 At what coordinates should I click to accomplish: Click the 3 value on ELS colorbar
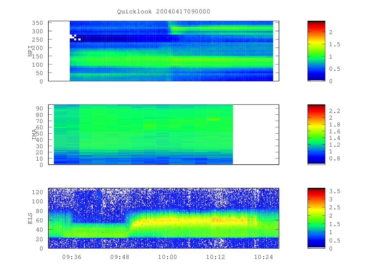click(330, 199)
